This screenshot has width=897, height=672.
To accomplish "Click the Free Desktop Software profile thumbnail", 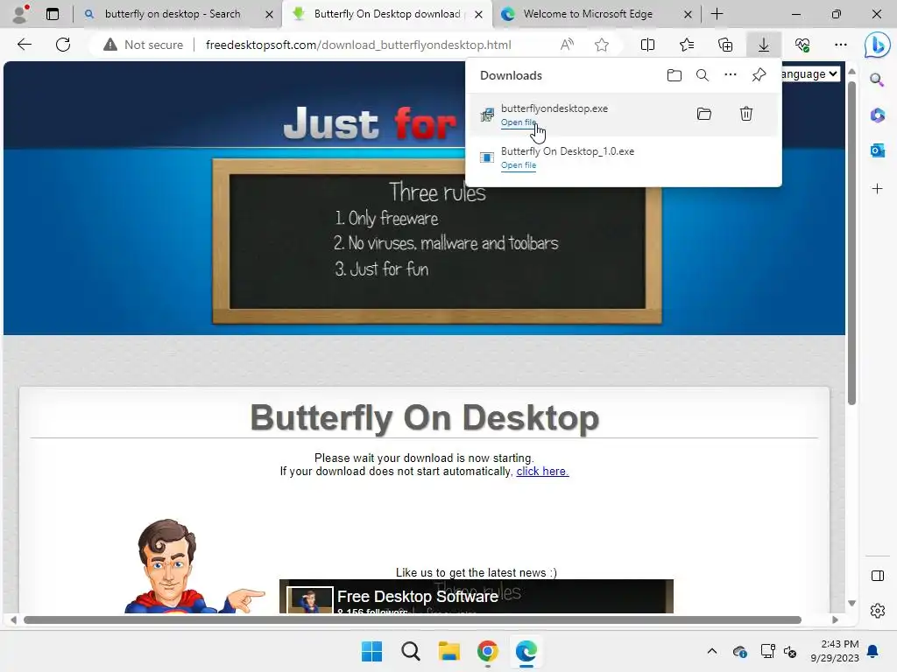I will pyautogui.click(x=309, y=600).
